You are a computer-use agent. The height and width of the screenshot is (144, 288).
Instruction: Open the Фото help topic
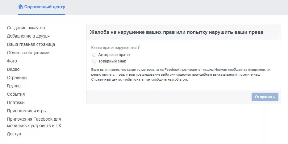tap(12, 61)
